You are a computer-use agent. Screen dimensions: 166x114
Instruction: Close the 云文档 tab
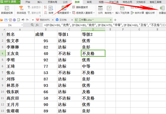click(72, 20)
